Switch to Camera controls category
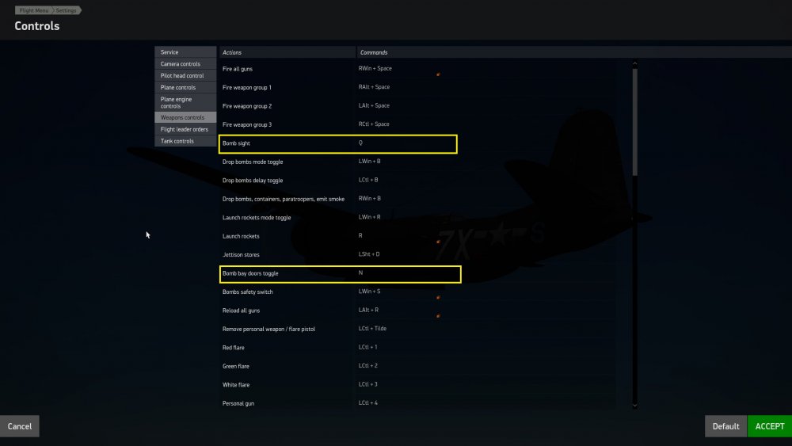The image size is (792, 446). (x=185, y=63)
